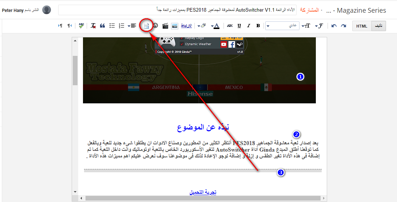397x202 pixels.
Task: Open the font family dropdown
Action: [x=319, y=26]
